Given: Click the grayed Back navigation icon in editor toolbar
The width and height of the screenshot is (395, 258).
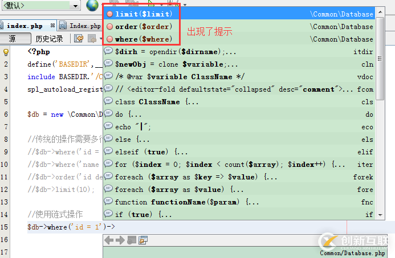Looking at the screenshot, I should 92,39.
